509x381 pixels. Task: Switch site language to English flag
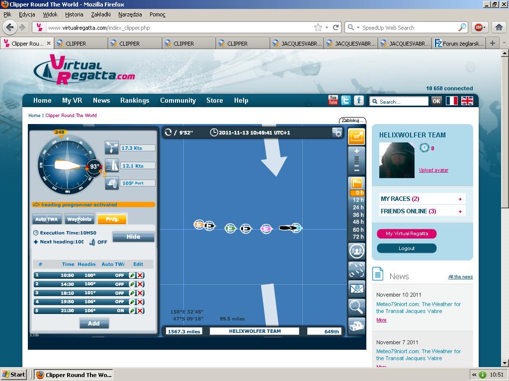(x=467, y=101)
